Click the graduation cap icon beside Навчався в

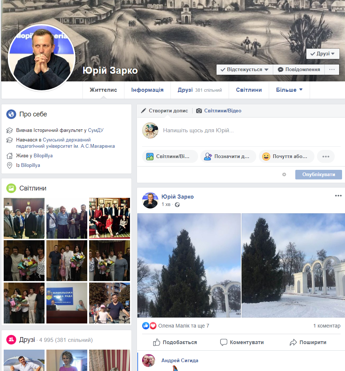tap(10, 140)
